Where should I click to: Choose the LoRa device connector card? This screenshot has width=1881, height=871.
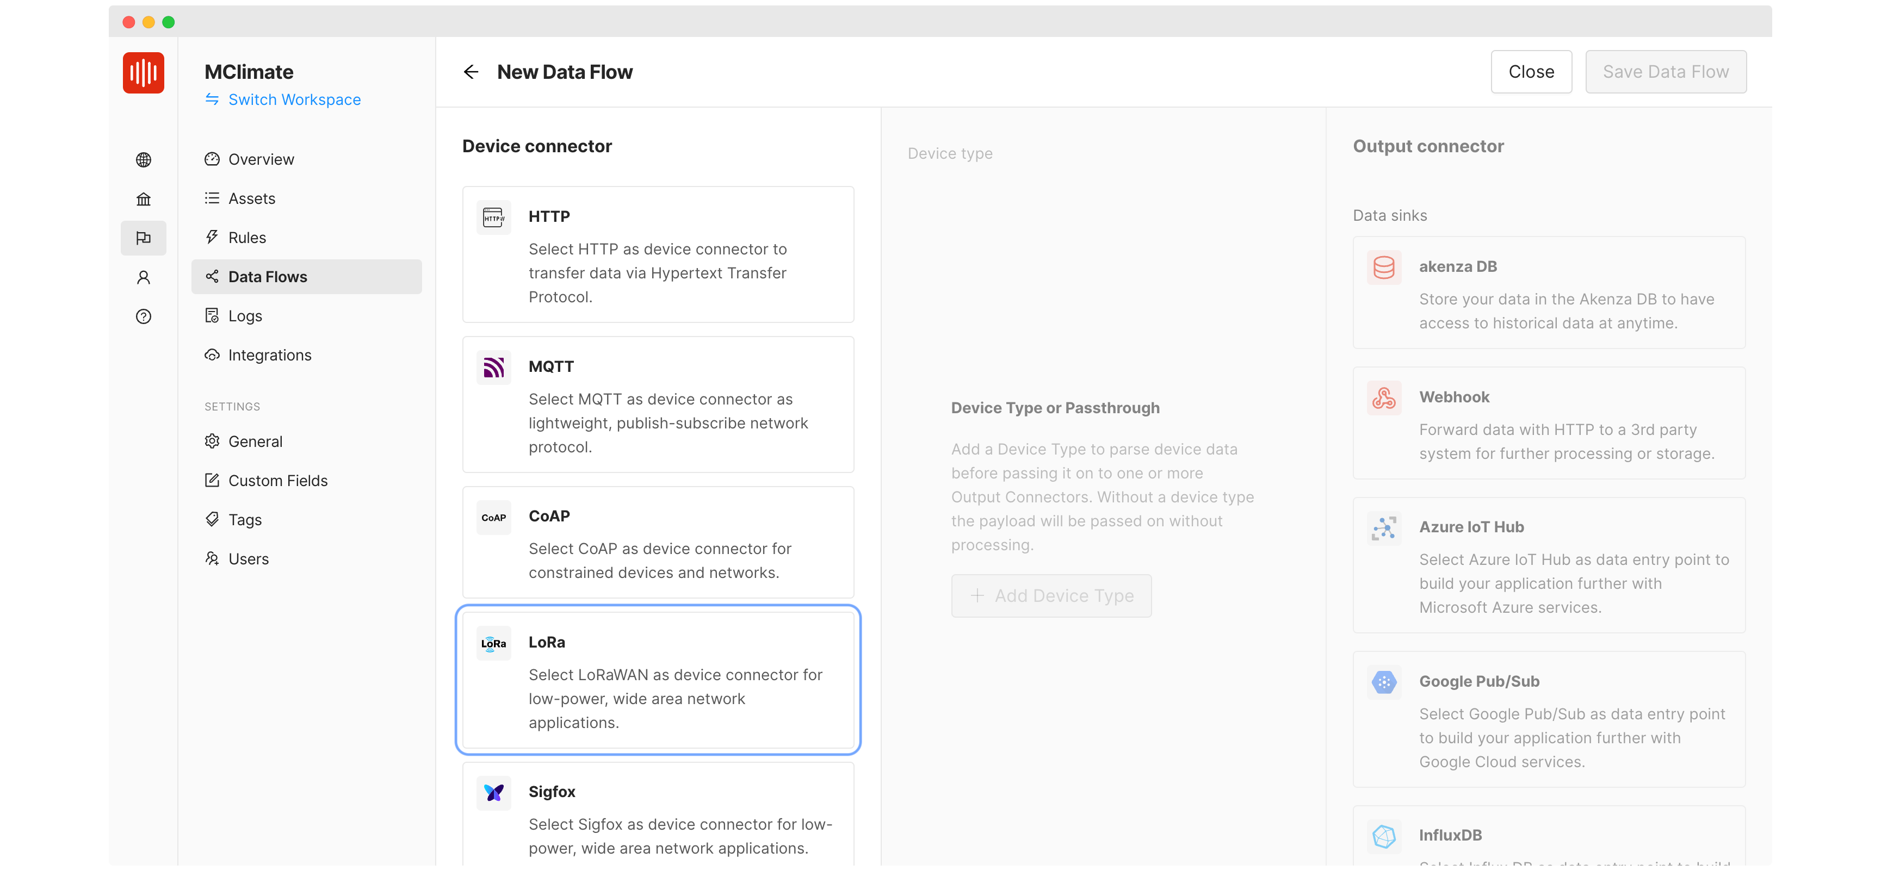coord(657,680)
